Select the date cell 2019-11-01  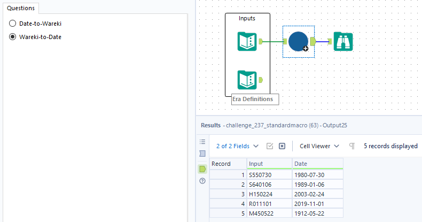click(318, 204)
